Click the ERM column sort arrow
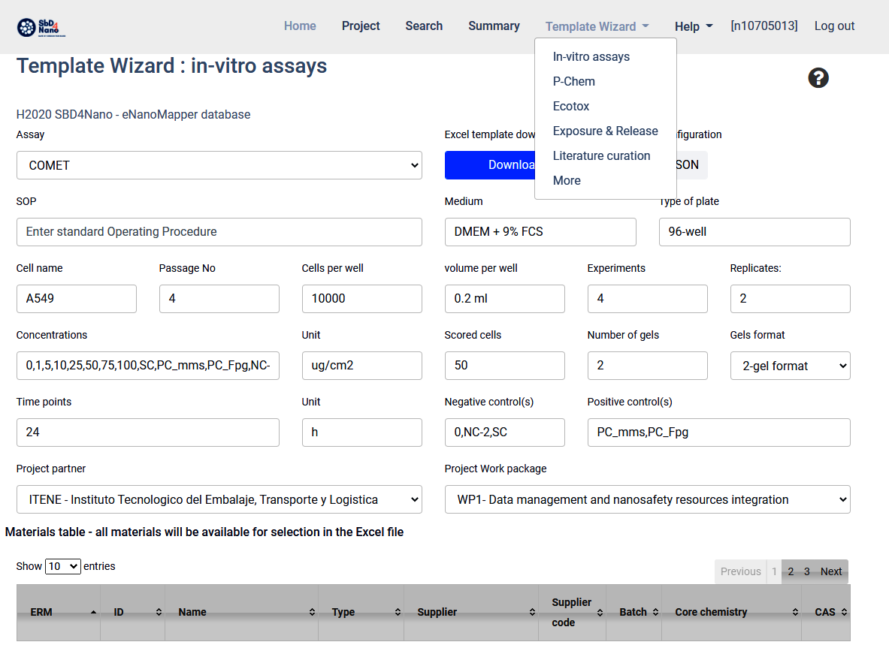889x645 pixels. pos(93,613)
